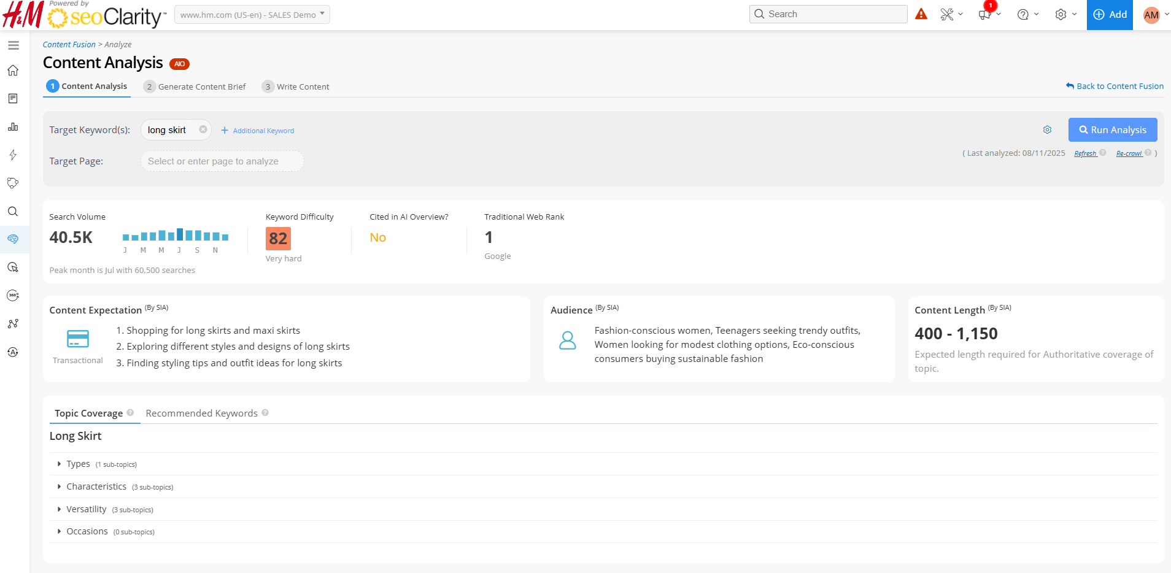Viewport: 1171px width, 573px height.
Task: Switch to Recommended Keywords tab
Action: tap(201, 413)
